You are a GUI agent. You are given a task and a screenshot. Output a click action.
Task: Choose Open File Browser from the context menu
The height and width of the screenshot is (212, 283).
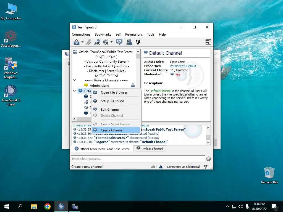(116, 92)
